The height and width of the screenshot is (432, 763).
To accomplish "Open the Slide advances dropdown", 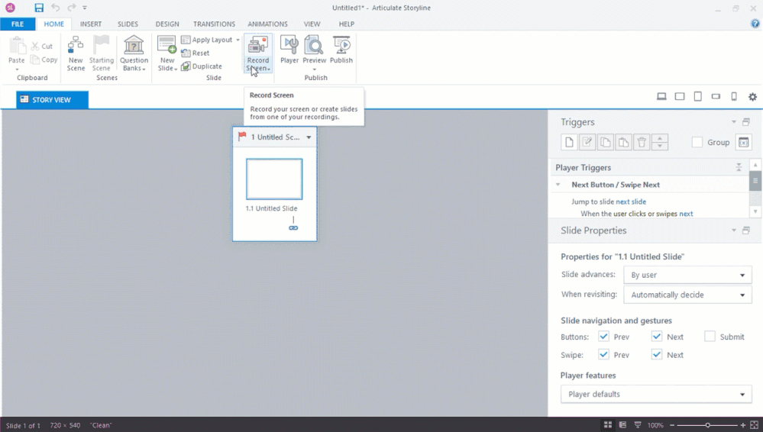I will pos(687,275).
